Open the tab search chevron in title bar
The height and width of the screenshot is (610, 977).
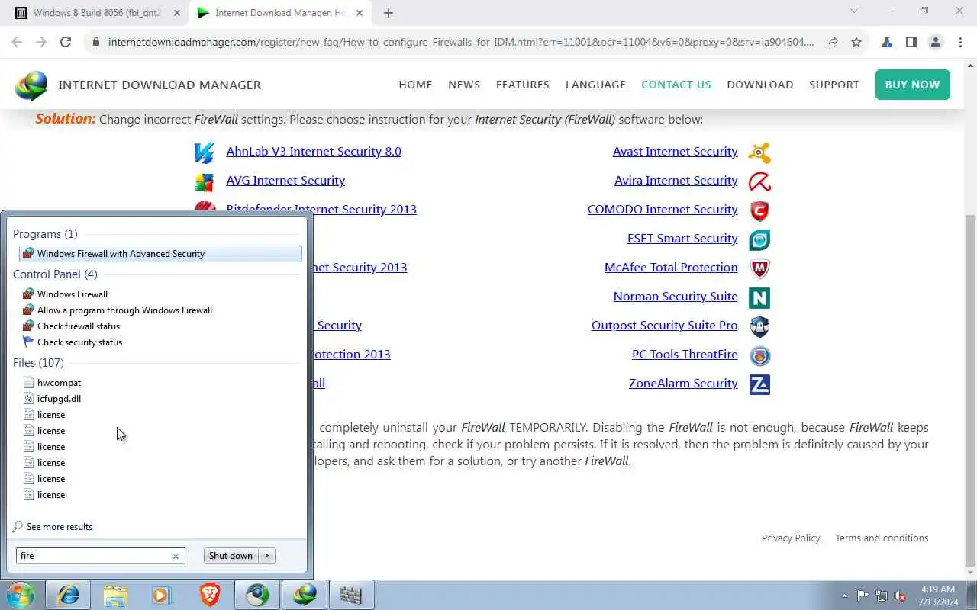[853, 11]
